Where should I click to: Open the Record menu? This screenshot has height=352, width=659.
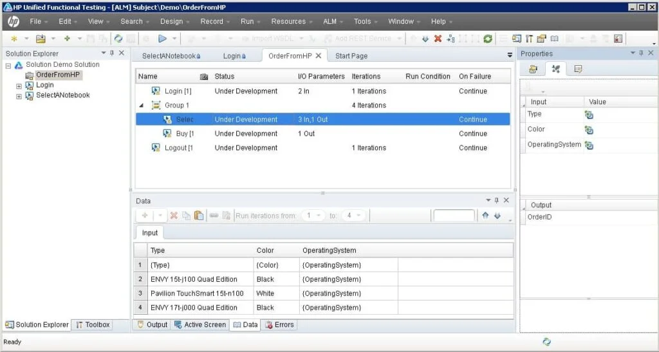click(x=214, y=21)
